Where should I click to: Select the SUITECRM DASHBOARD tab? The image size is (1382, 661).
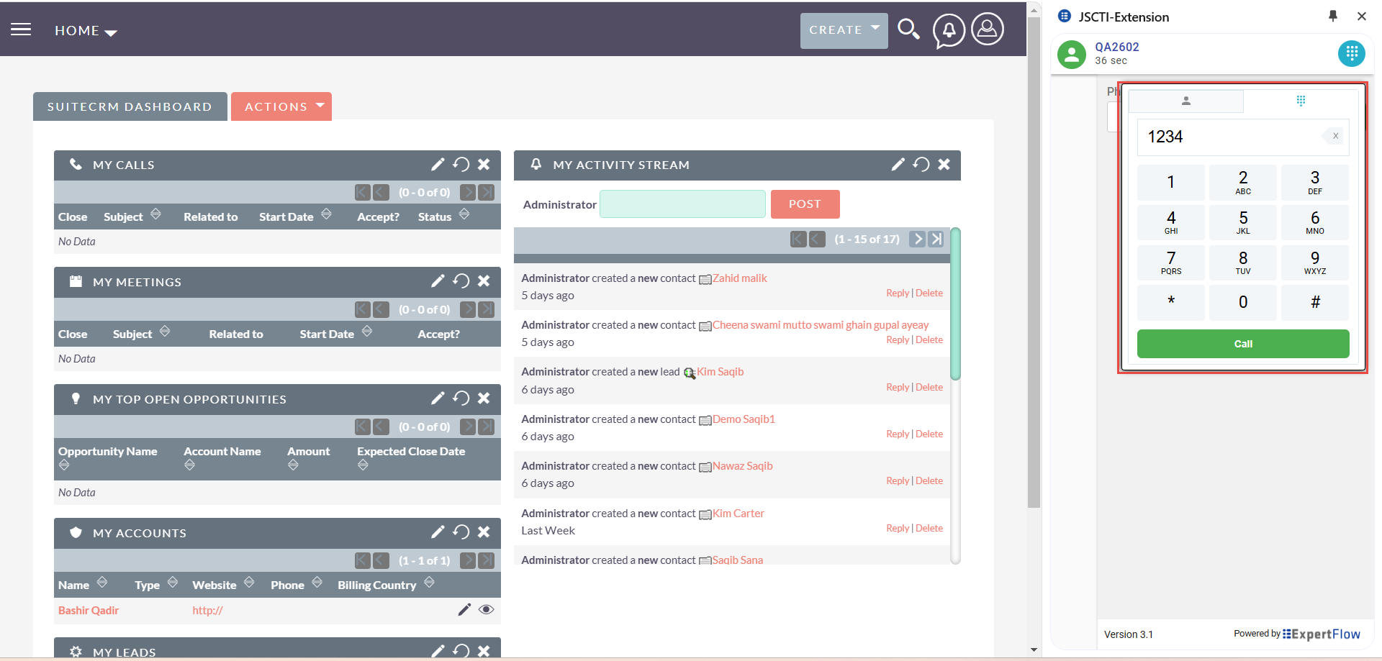[x=130, y=106]
